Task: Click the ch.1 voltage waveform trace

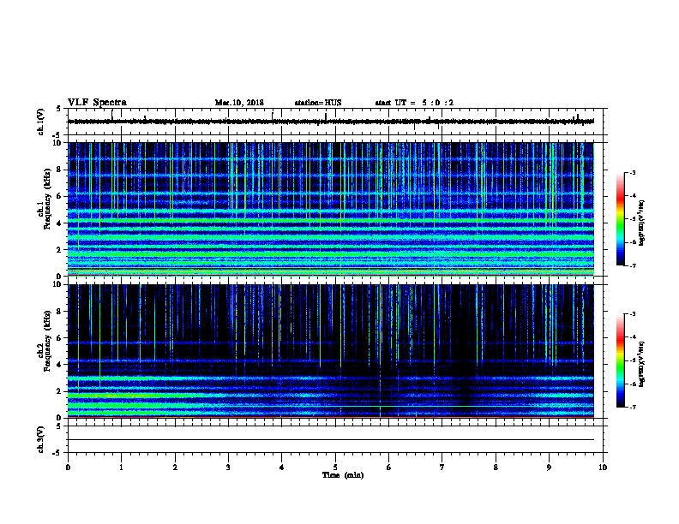Action: tap(331, 122)
